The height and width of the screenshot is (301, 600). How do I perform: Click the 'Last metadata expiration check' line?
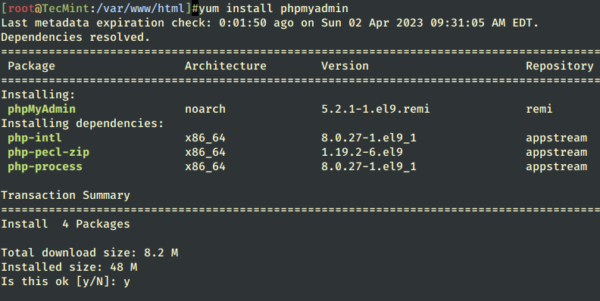270,23
